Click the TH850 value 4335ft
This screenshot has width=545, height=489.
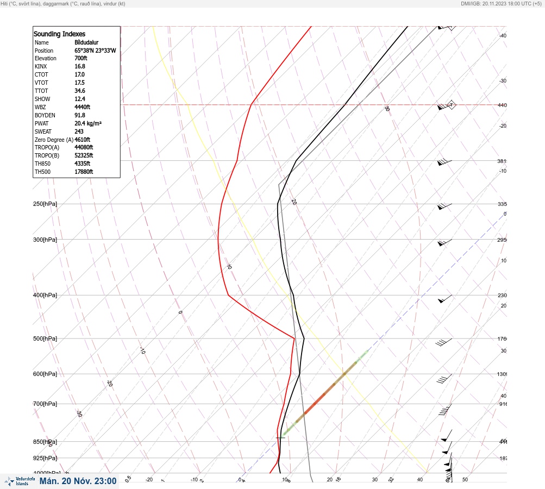coord(83,164)
